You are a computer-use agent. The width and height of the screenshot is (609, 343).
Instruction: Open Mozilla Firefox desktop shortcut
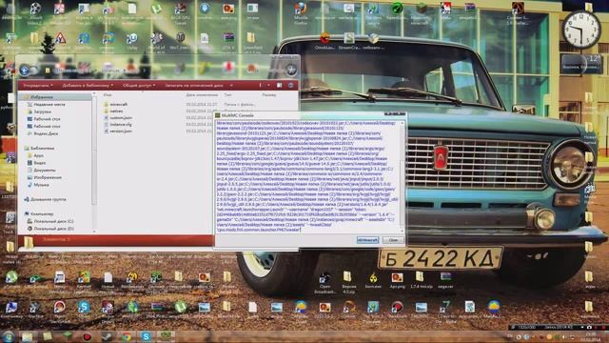point(301,12)
